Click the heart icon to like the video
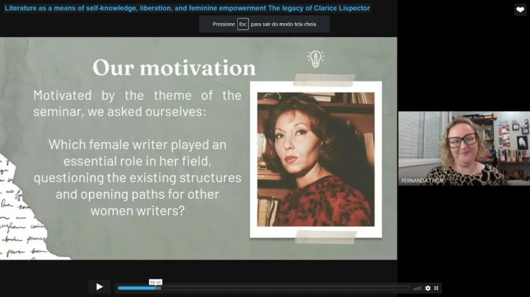 [x=520, y=9]
